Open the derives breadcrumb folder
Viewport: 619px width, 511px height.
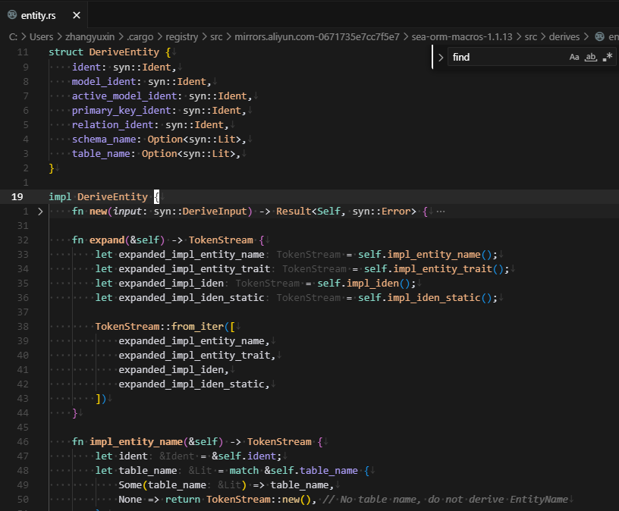pos(564,36)
